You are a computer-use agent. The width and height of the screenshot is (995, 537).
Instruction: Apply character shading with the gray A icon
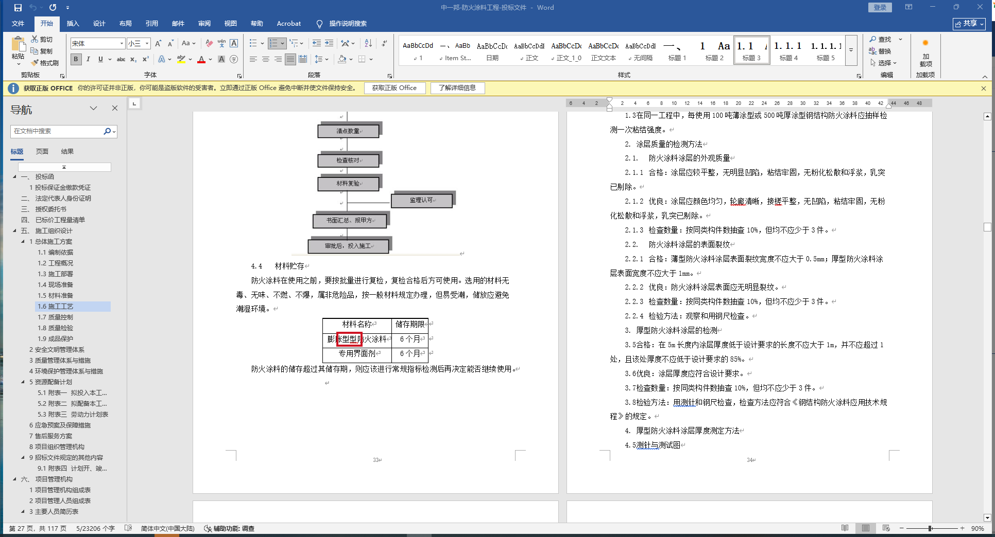click(221, 59)
